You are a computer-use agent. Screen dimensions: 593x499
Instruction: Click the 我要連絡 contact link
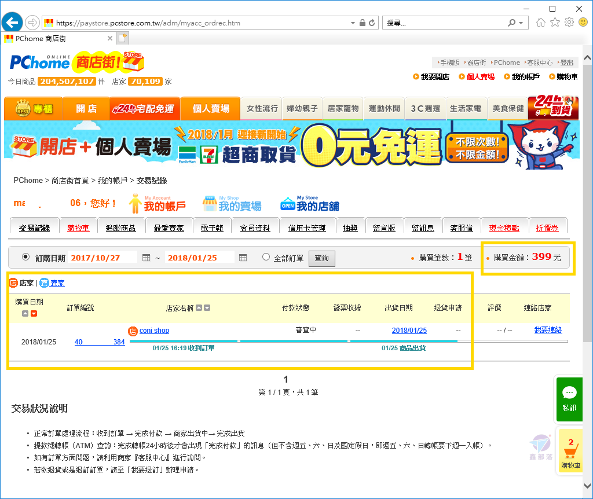548,330
